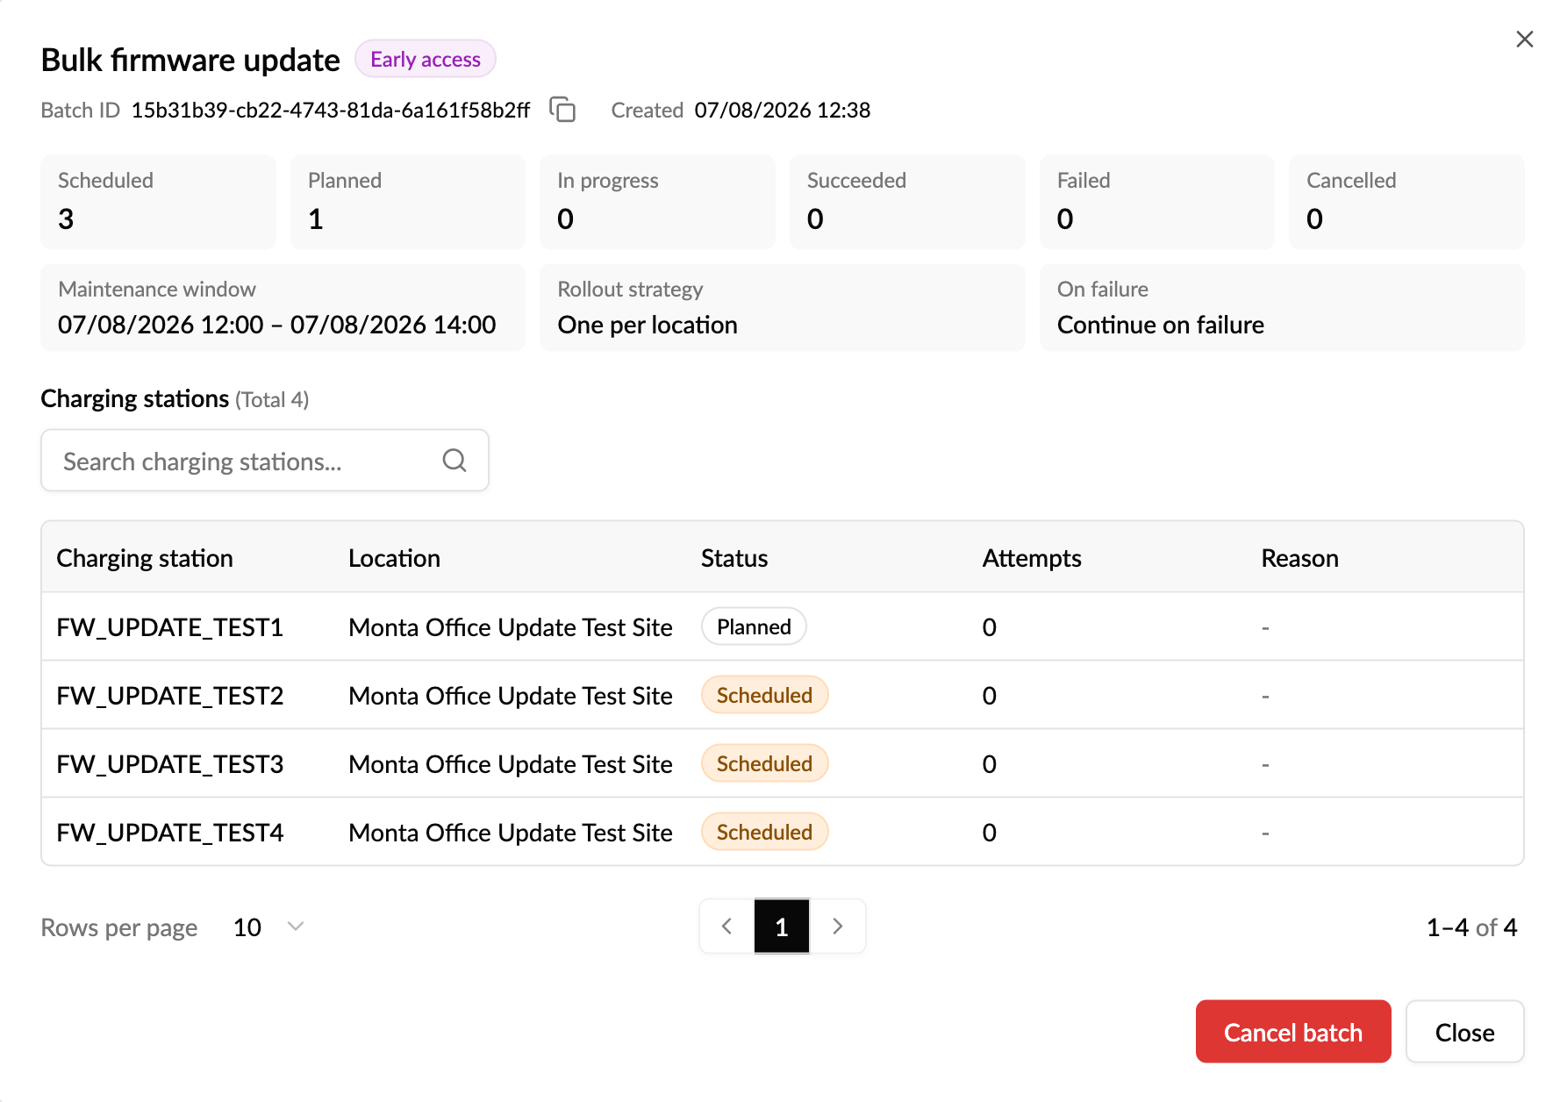Focus the Search charging stations field
This screenshot has width=1560, height=1102.
(x=265, y=461)
